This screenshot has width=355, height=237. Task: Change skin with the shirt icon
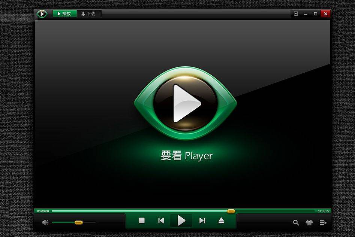pyautogui.click(x=309, y=223)
